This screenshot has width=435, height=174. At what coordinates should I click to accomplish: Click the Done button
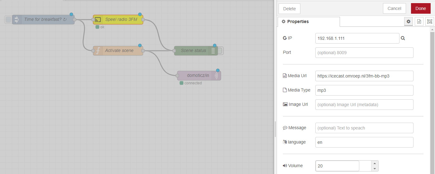[x=421, y=9]
